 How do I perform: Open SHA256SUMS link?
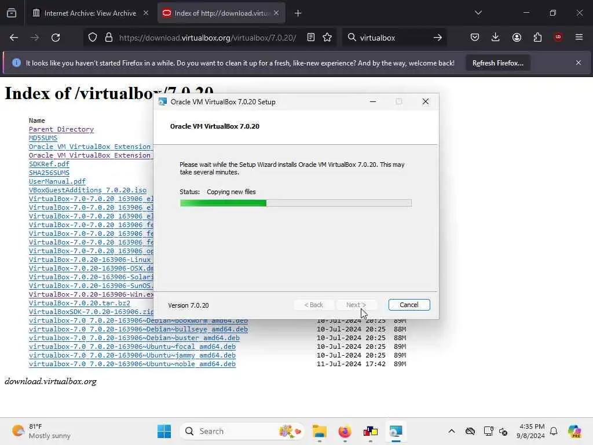pos(49,173)
